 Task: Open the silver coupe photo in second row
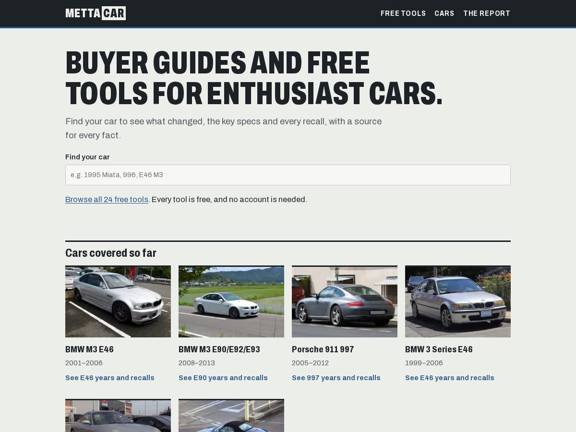coord(118,416)
